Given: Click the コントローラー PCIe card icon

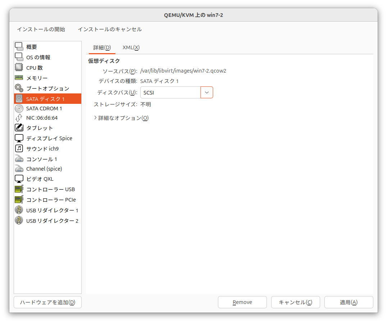Looking at the screenshot, I should (19, 199).
